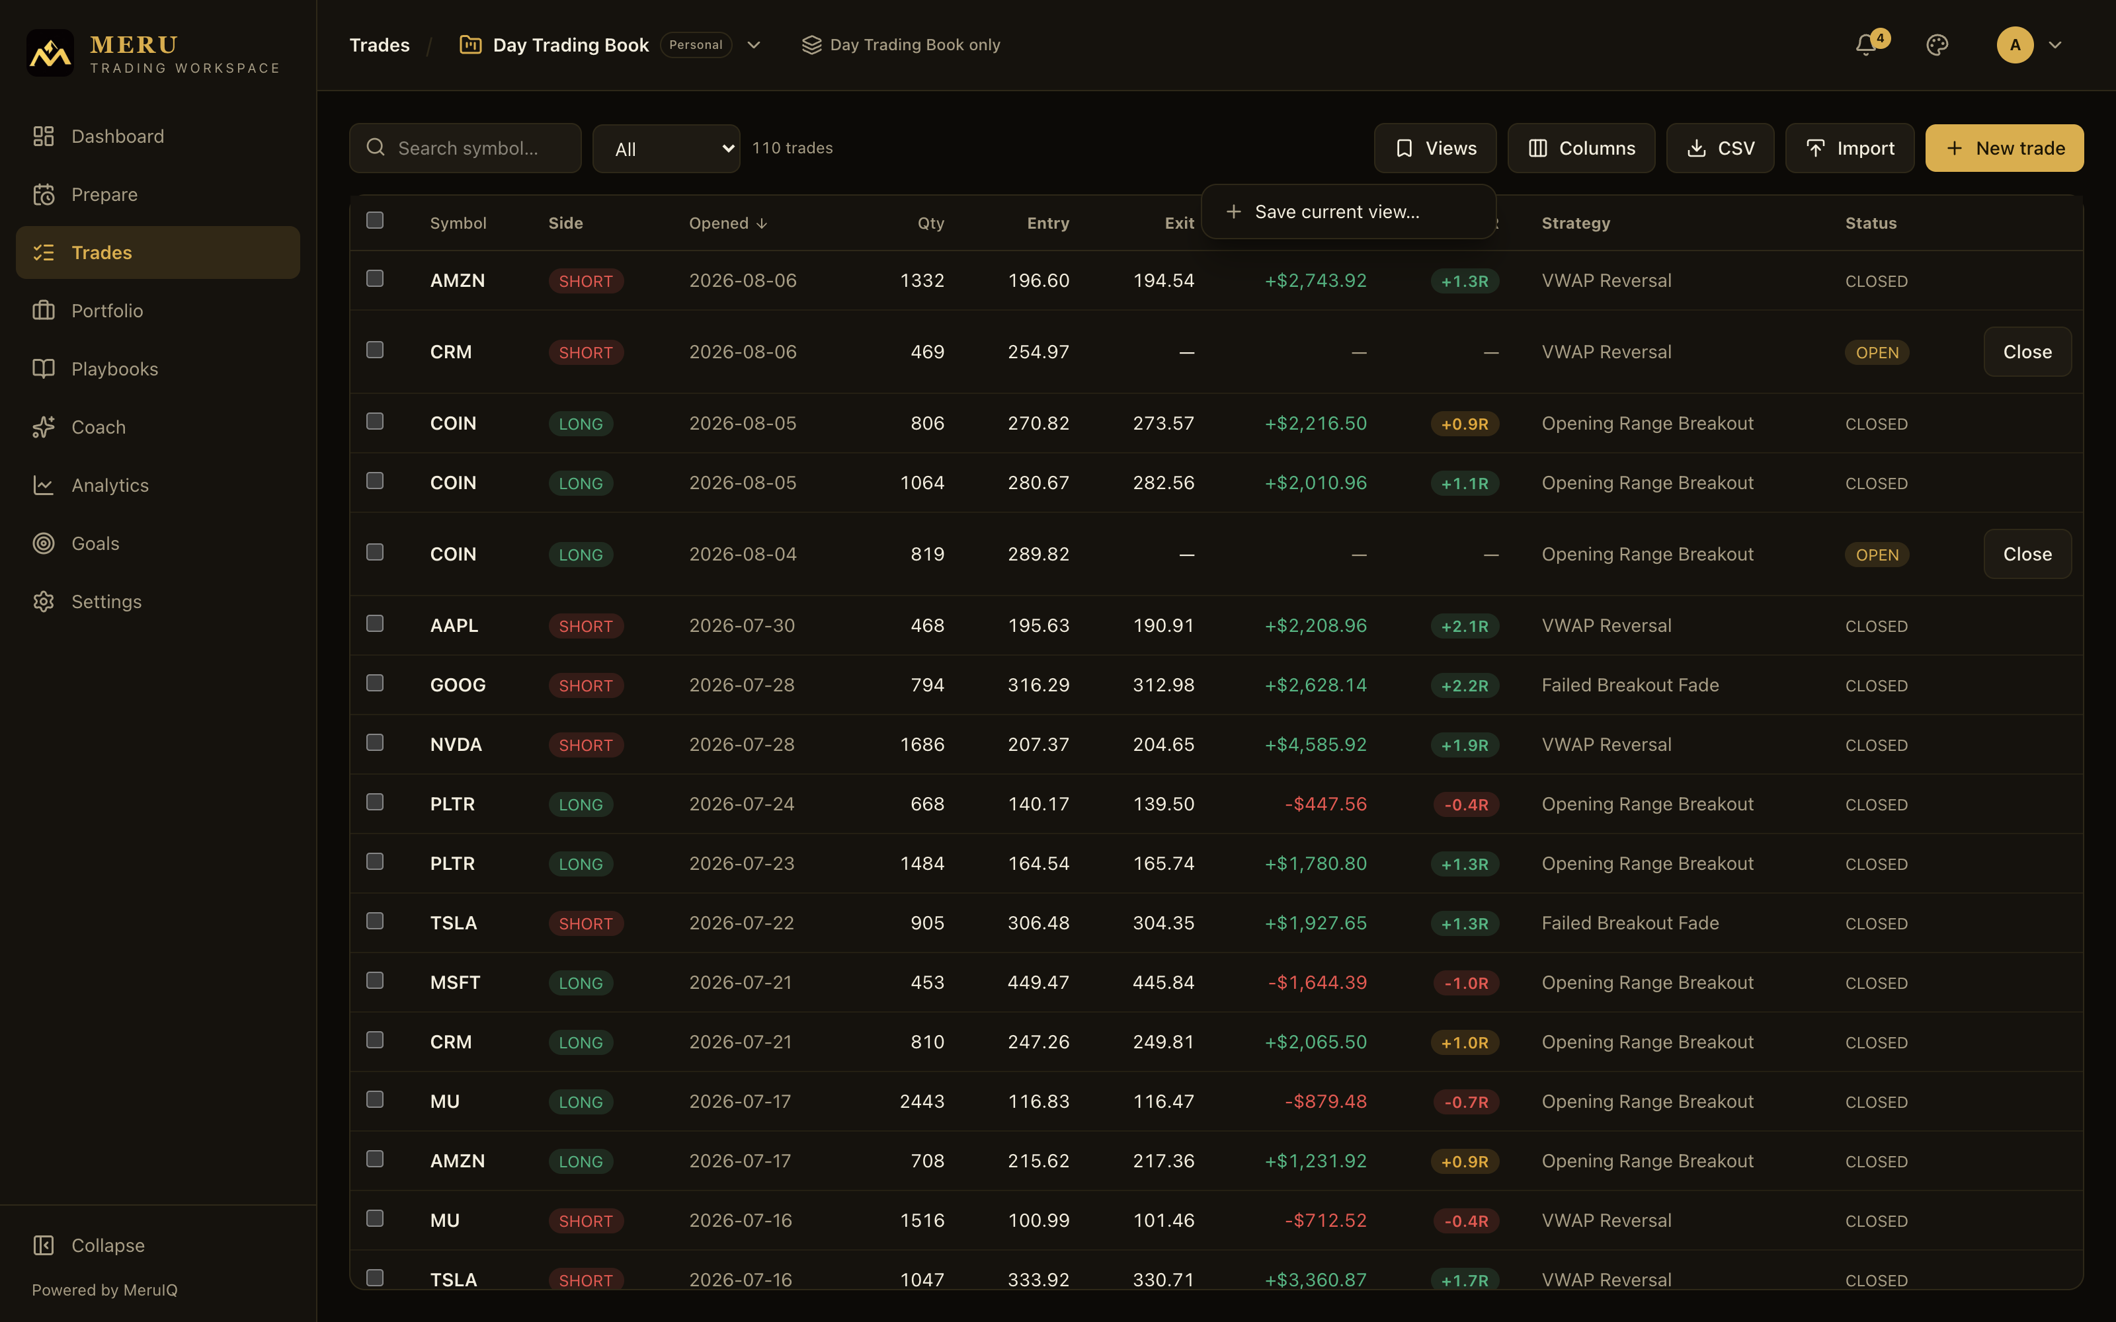The height and width of the screenshot is (1322, 2116).
Task: Click the Status column header
Action: click(x=1870, y=223)
